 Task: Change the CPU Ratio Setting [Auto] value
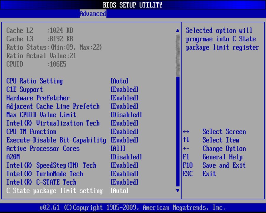pyautogui.click(x=119, y=81)
